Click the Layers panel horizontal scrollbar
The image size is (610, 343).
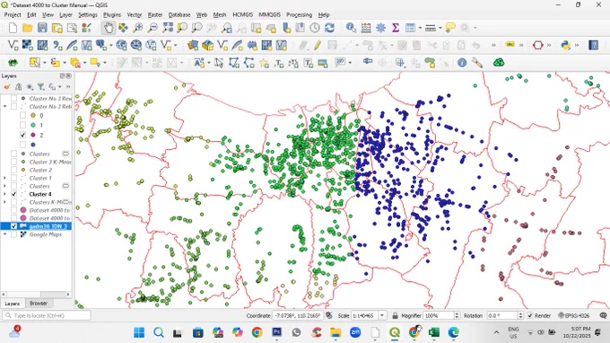point(36,295)
